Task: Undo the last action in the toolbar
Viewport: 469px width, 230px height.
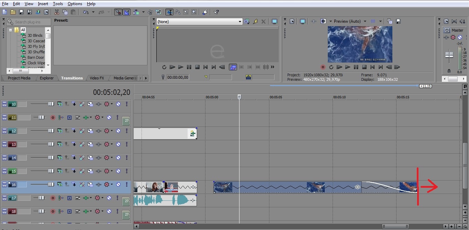Action: tap(86, 12)
